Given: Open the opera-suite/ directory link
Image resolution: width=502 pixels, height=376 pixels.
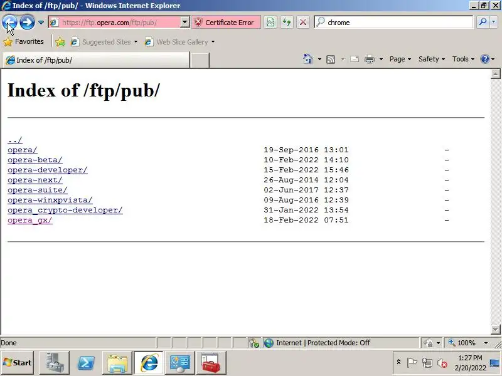Looking at the screenshot, I should pos(38,190).
